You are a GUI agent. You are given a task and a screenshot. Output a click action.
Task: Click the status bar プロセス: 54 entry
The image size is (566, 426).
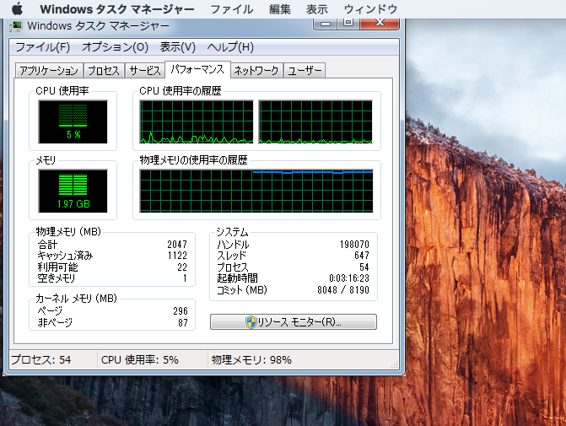click(40, 360)
